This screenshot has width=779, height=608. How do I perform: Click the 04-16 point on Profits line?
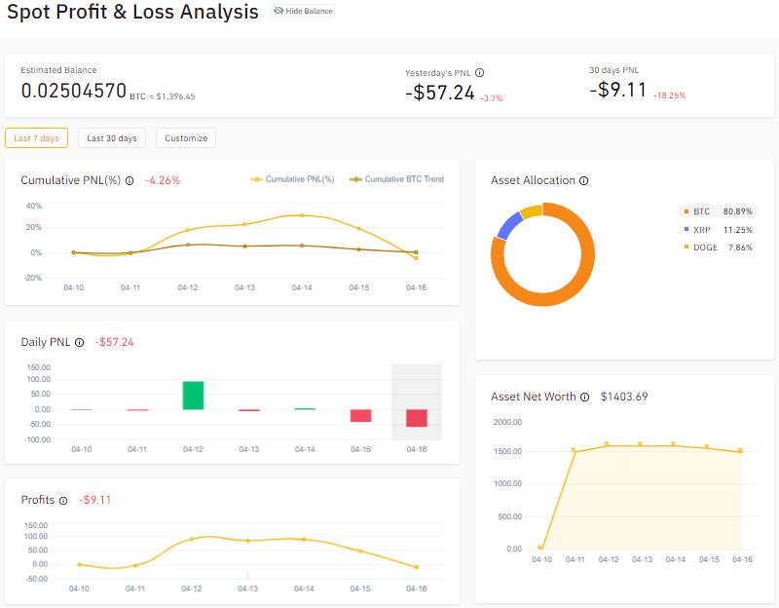click(x=417, y=567)
